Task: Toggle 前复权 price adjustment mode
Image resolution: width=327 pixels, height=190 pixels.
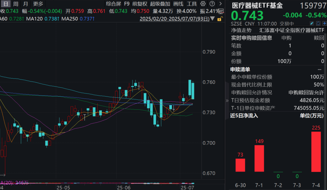Action: pos(140,4)
